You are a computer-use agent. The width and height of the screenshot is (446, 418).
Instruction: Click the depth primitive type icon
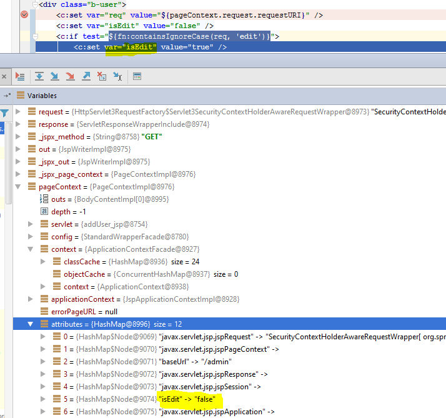pyautogui.click(x=44, y=211)
